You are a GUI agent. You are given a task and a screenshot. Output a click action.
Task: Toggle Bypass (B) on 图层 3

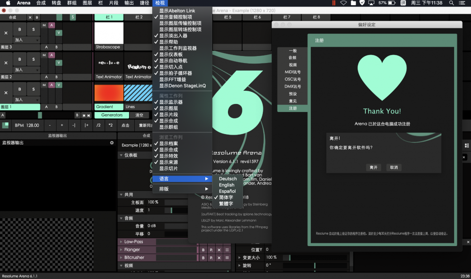tap(20, 29)
